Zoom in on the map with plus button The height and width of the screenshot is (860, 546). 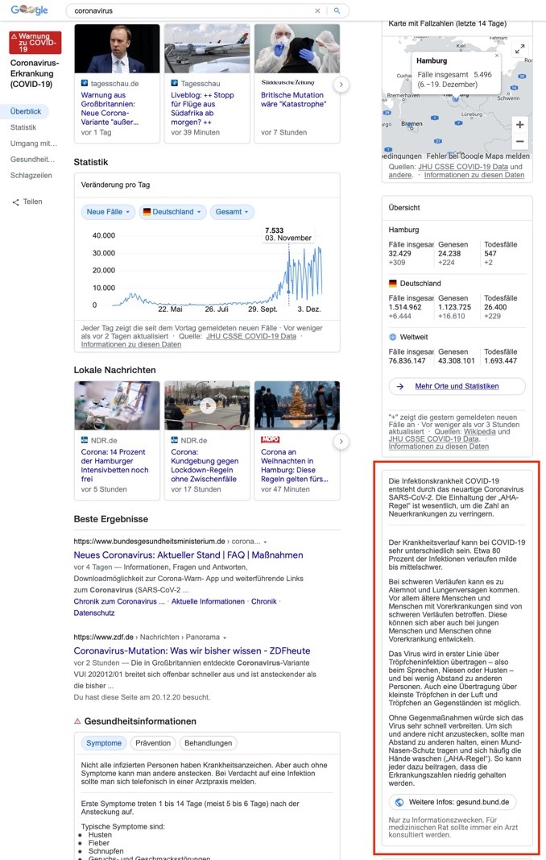click(x=520, y=125)
